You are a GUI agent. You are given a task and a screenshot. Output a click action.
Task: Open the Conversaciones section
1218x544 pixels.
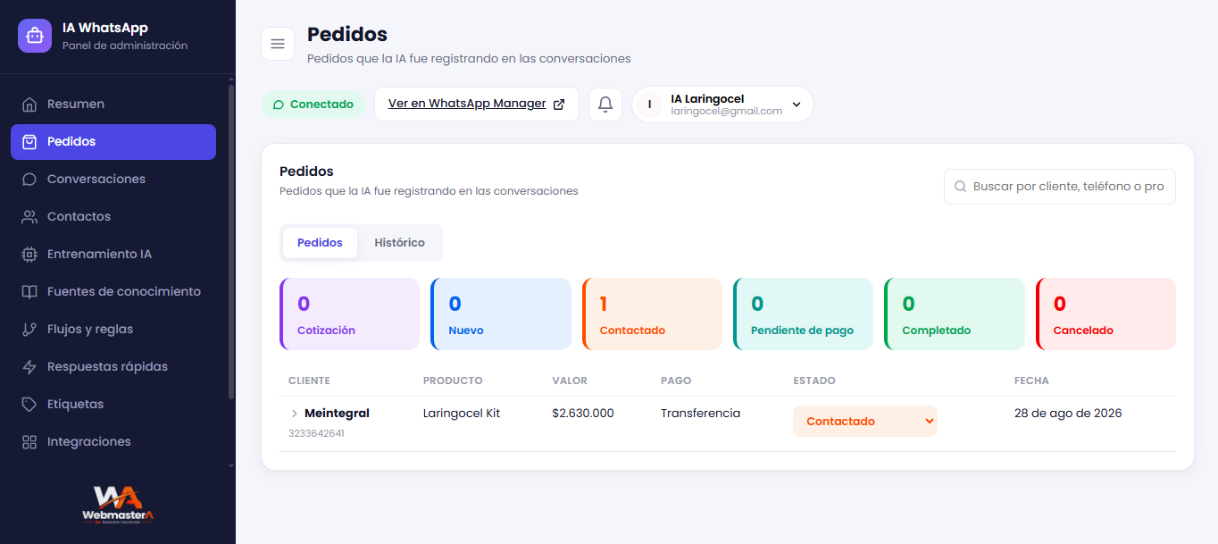tap(113, 180)
